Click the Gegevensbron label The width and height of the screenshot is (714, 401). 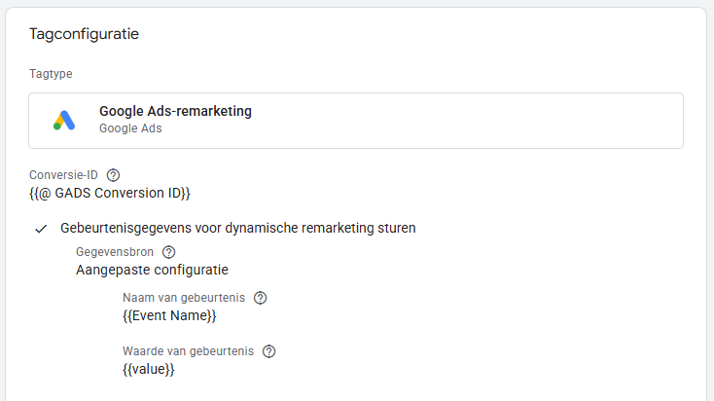click(116, 252)
